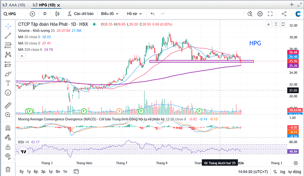Toggle tự động auto scale
This screenshot has height=176, width=304.
click(294, 172)
